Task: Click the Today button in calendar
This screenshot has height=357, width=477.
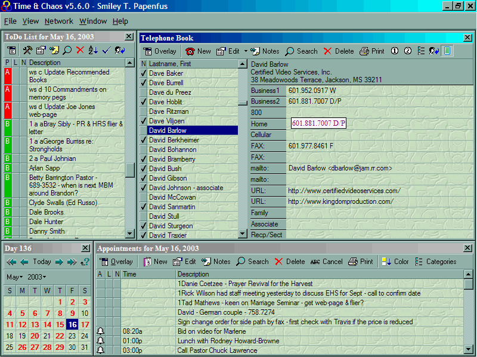Action: (42, 262)
